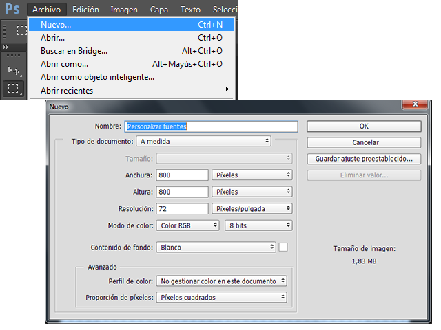
Task: Click the Photoshop Ps logo icon
Action: tap(12, 9)
